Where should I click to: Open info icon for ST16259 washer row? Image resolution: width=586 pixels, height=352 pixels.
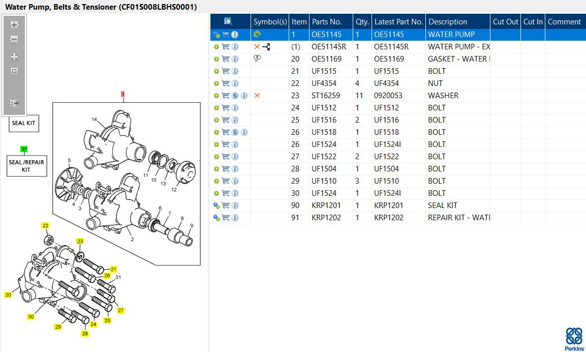coord(244,96)
